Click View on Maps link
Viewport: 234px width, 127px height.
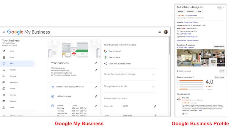point(114,57)
